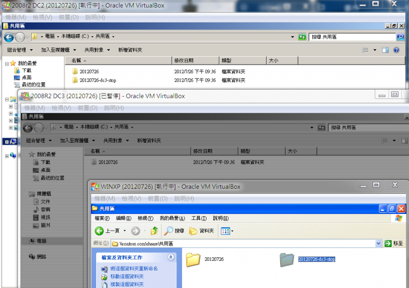Click Up folder icon in WINXP toolbar

[x=154, y=231]
